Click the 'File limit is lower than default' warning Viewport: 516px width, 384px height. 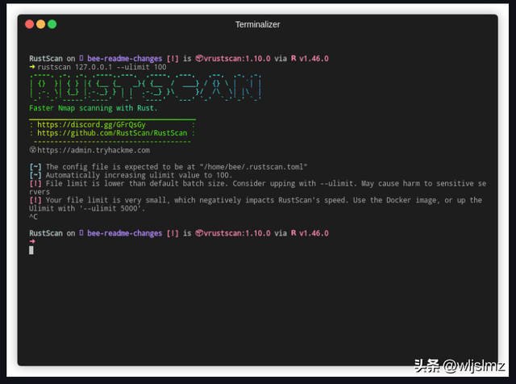[x=258, y=188]
